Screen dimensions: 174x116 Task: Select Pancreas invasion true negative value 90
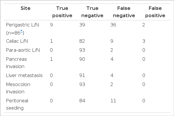pyautogui.click(x=82, y=59)
